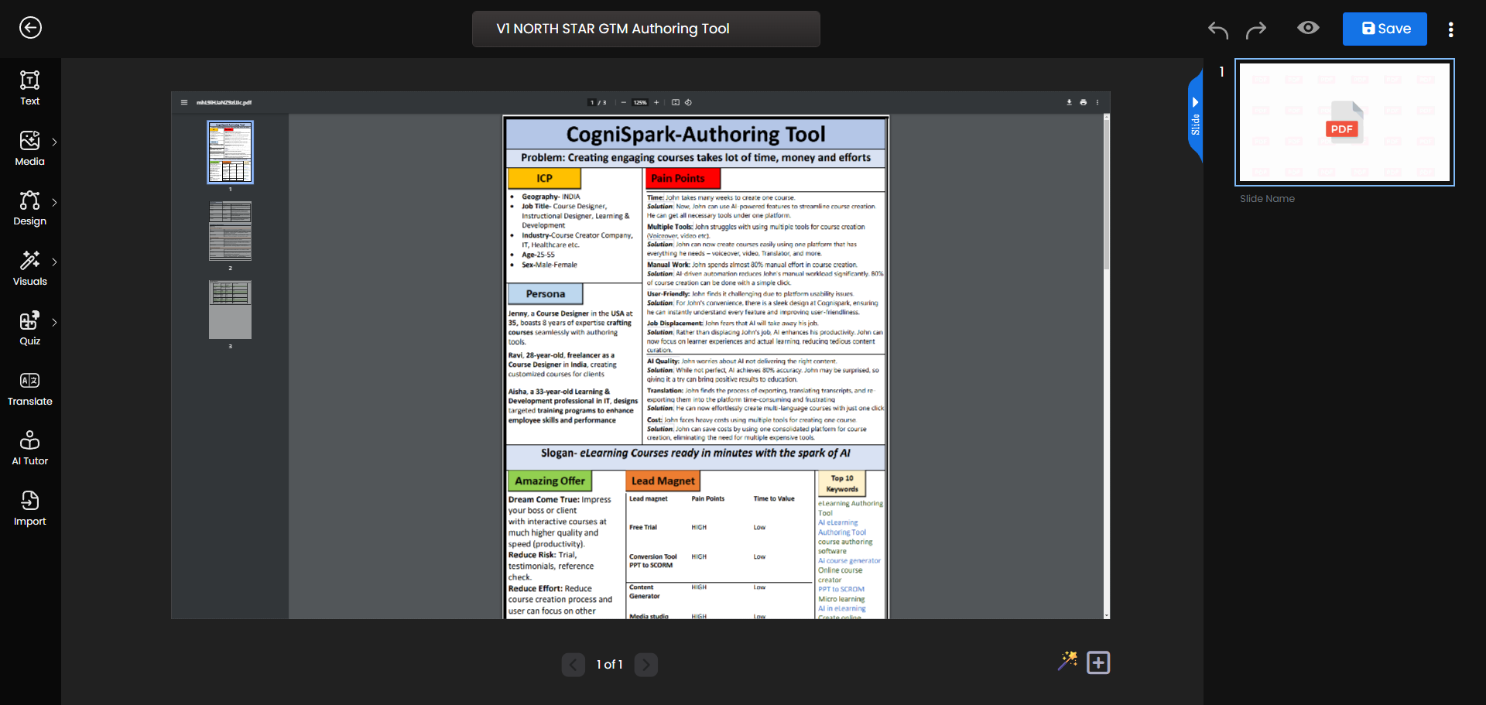Open the Media tool
The image size is (1486, 705).
[x=30, y=148]
